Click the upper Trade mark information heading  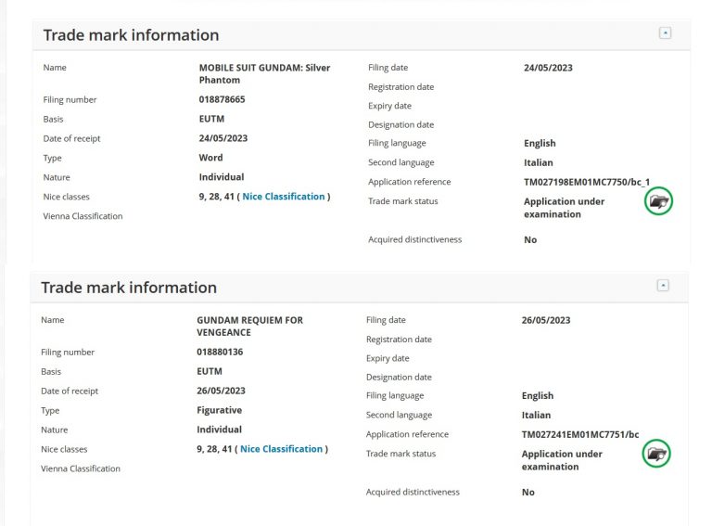(x=132, y=35)
